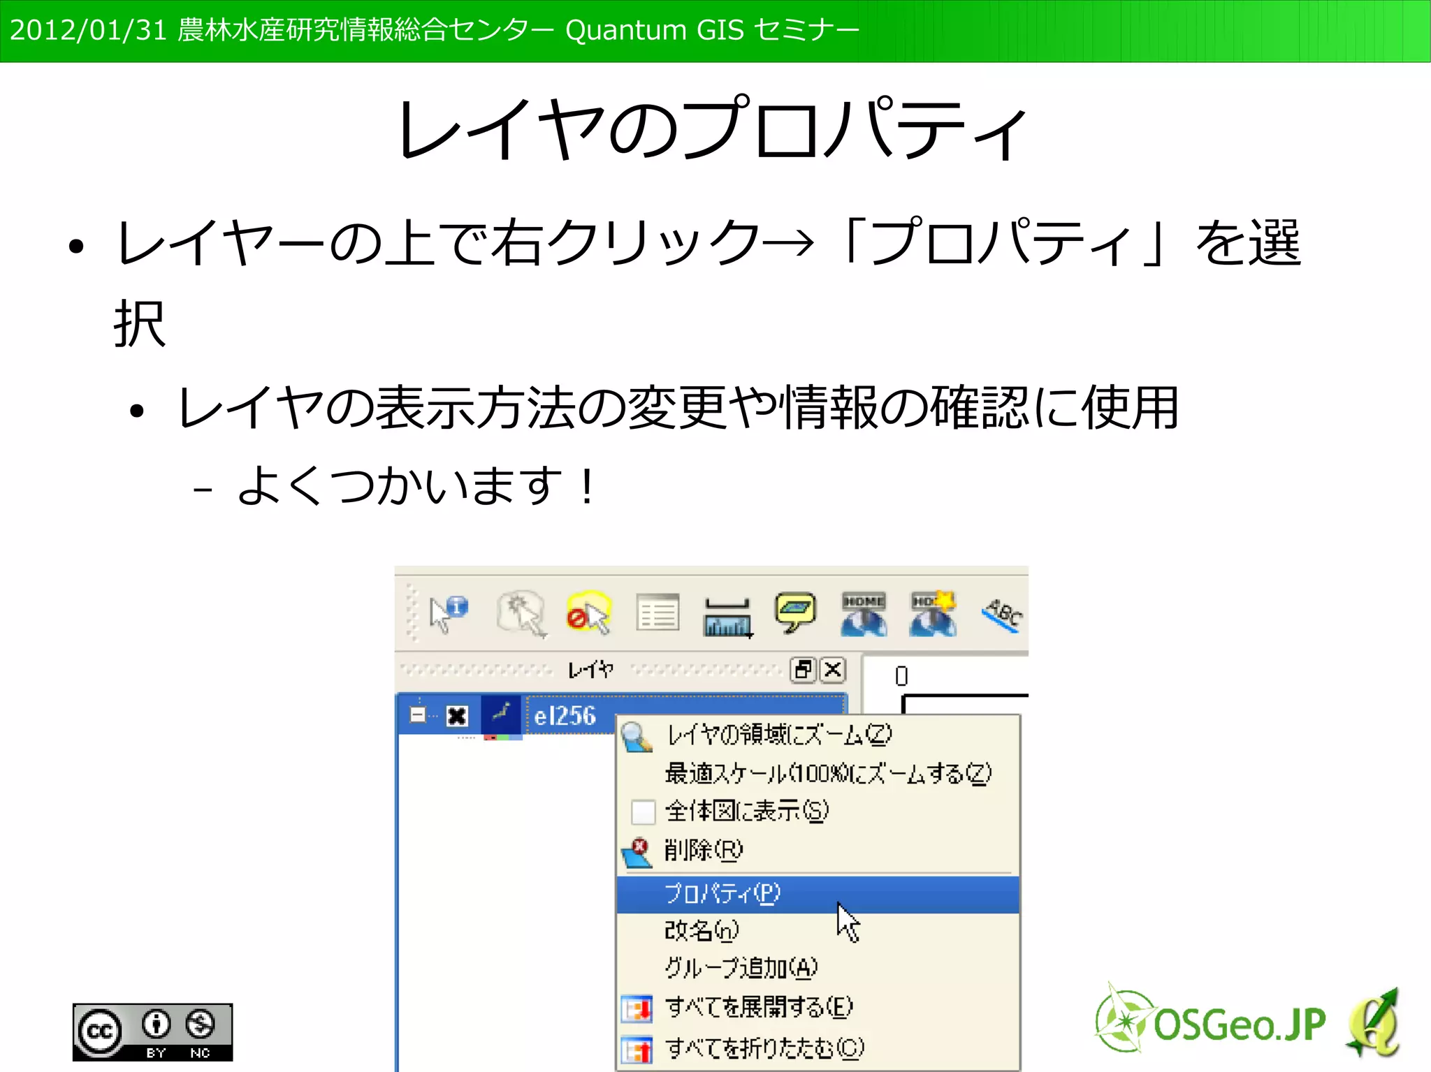Click the レイヤ panel title label
Viewport: 1431px width, 1072px height.
click(590, 670)
